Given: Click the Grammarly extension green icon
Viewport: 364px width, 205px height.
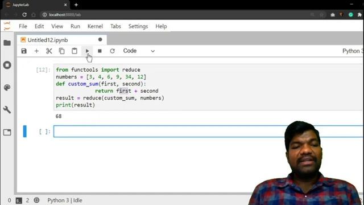Looking at the screenshot, I should tap(351, 15).
